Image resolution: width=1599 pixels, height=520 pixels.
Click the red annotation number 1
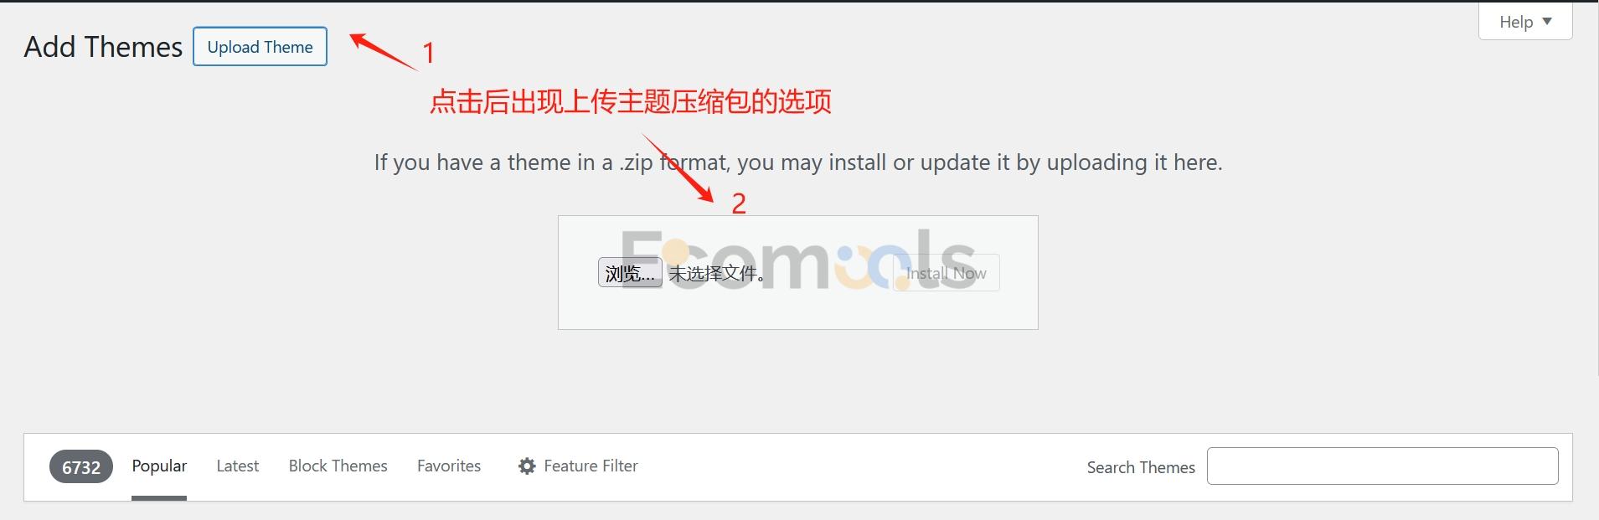click(x=429, y=53)
